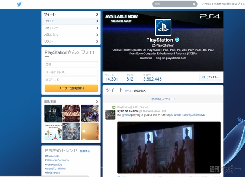Click follow button's add-person icon
This screenshot has width=245, height=177.
(204, 77)
